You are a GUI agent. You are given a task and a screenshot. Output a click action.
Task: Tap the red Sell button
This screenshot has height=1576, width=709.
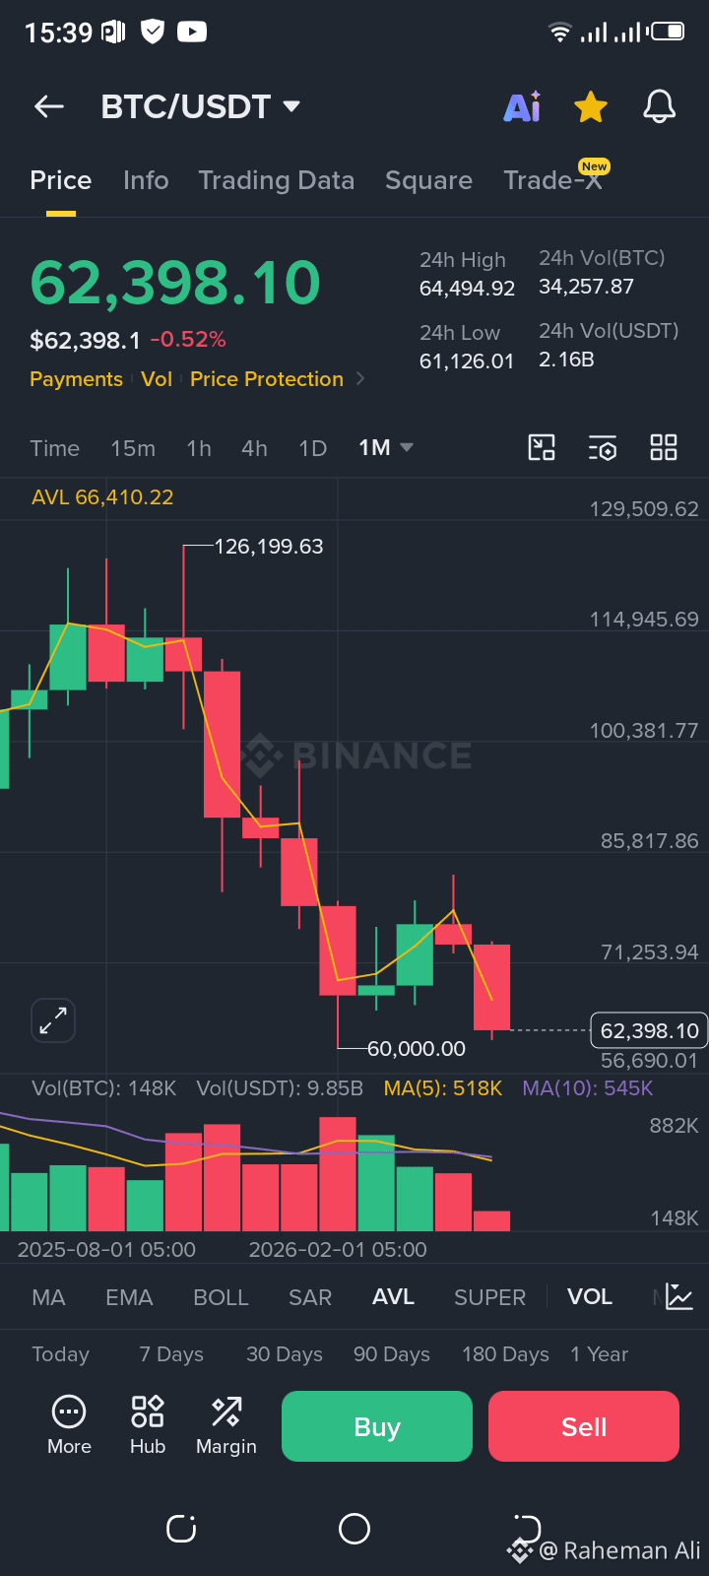584,1426
